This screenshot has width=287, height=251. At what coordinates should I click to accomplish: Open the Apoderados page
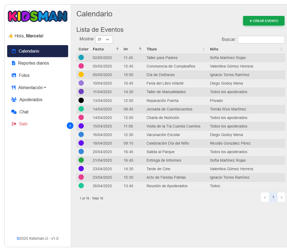click(x=31, y=99)
